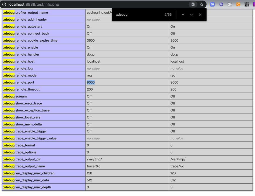
Task: Click the xdebug.remote_connect_back row name
Action: click(26, 34)
